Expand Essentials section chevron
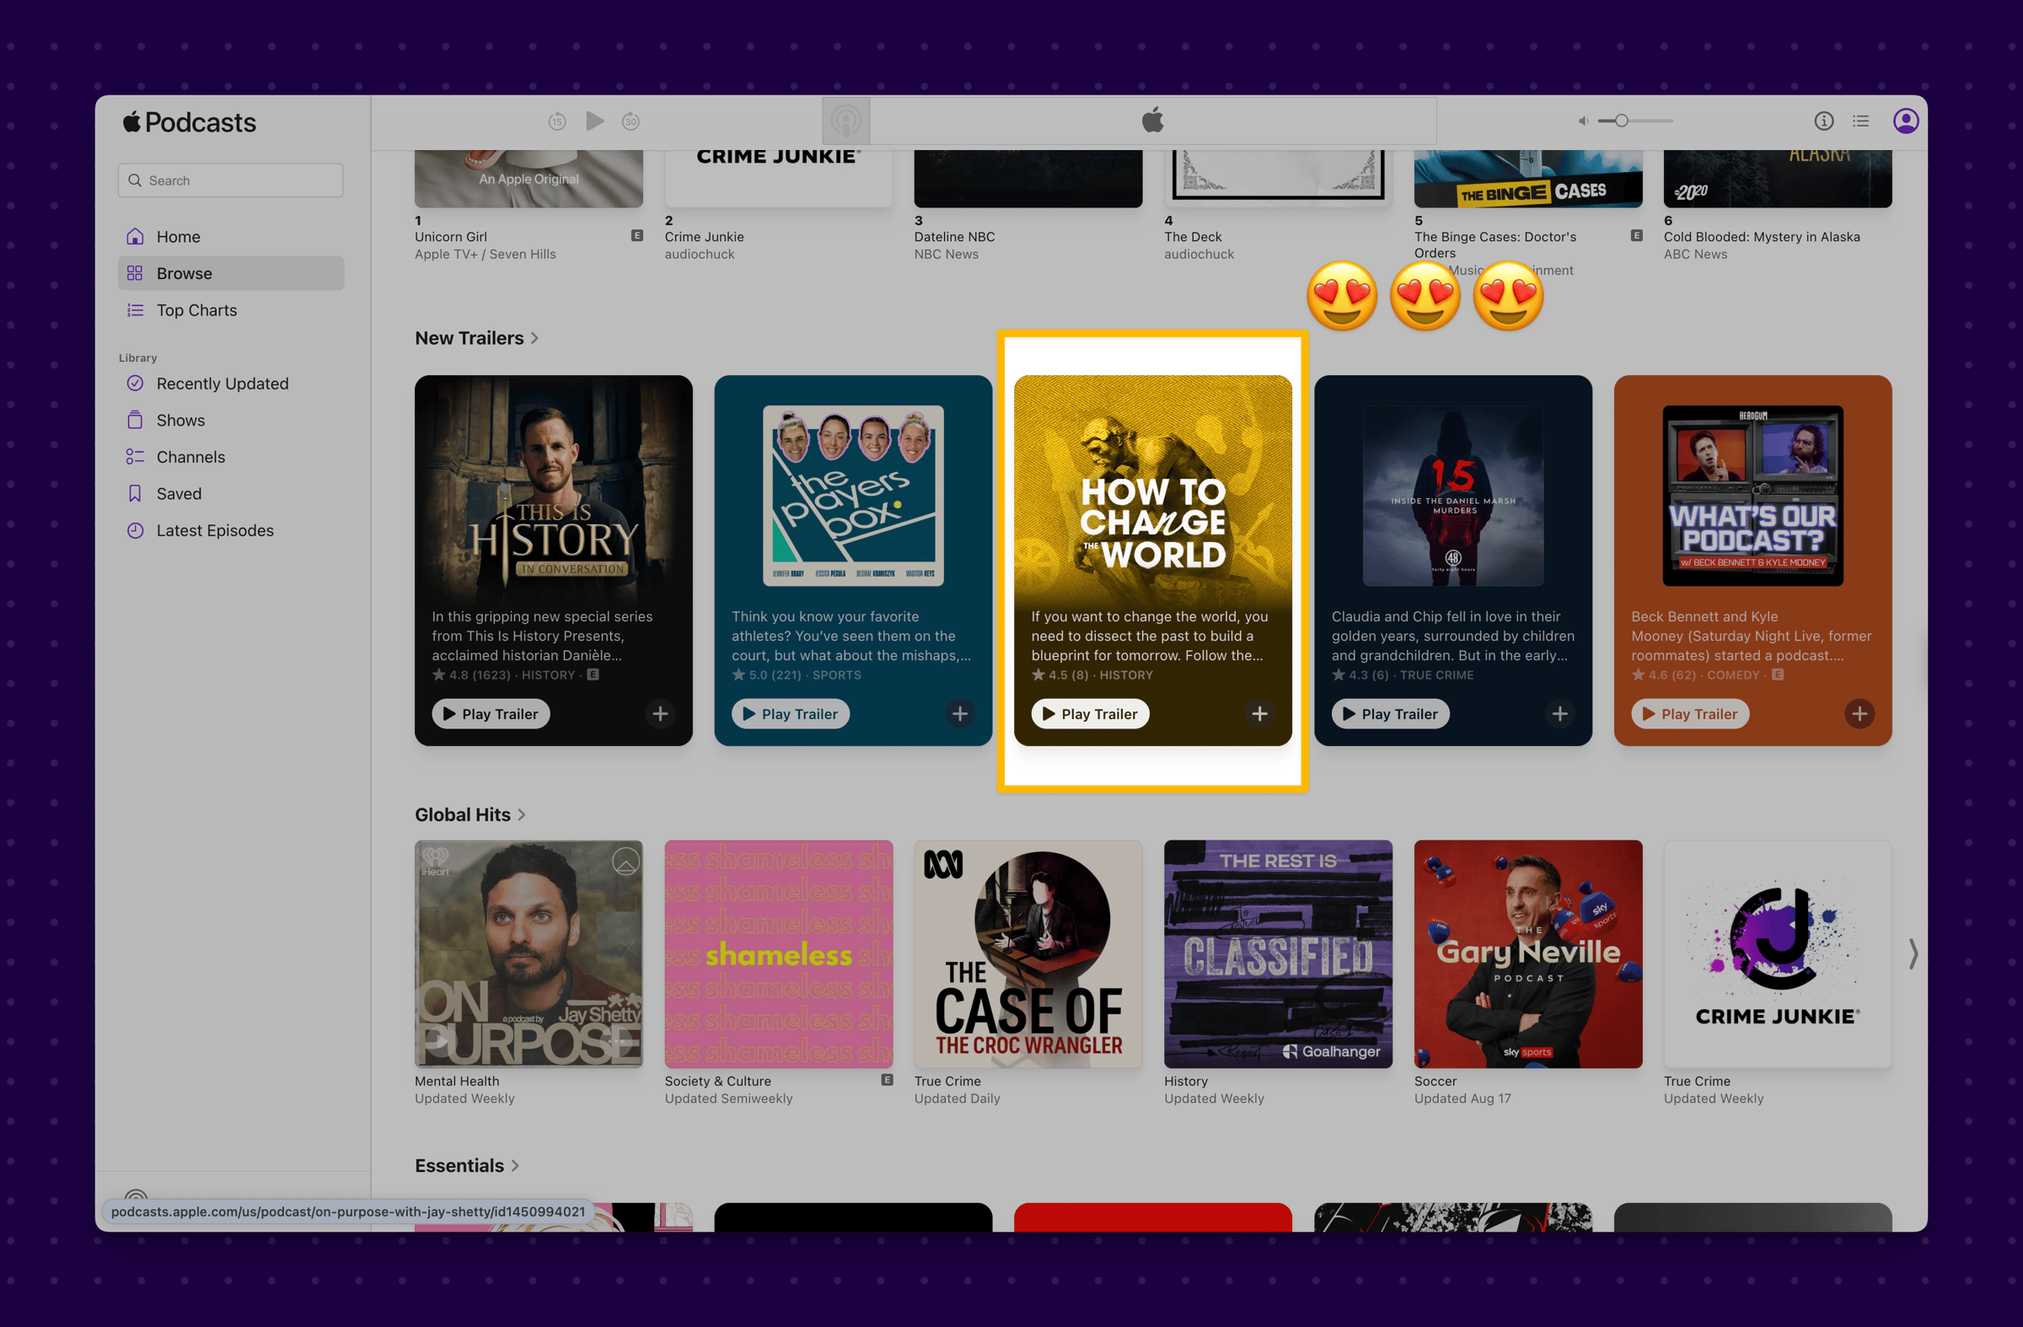2023x1327 pixels. [x=515, y=1166]
